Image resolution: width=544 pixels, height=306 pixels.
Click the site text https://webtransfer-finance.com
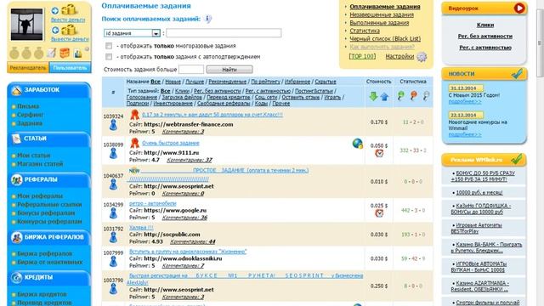(x=189, y=124)
